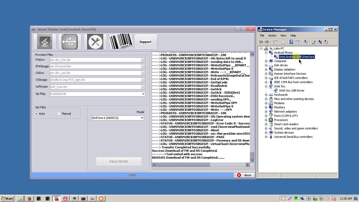359x202 pixels.
Task: Click the log scroll-right arrow
Action: coord(247,165)
